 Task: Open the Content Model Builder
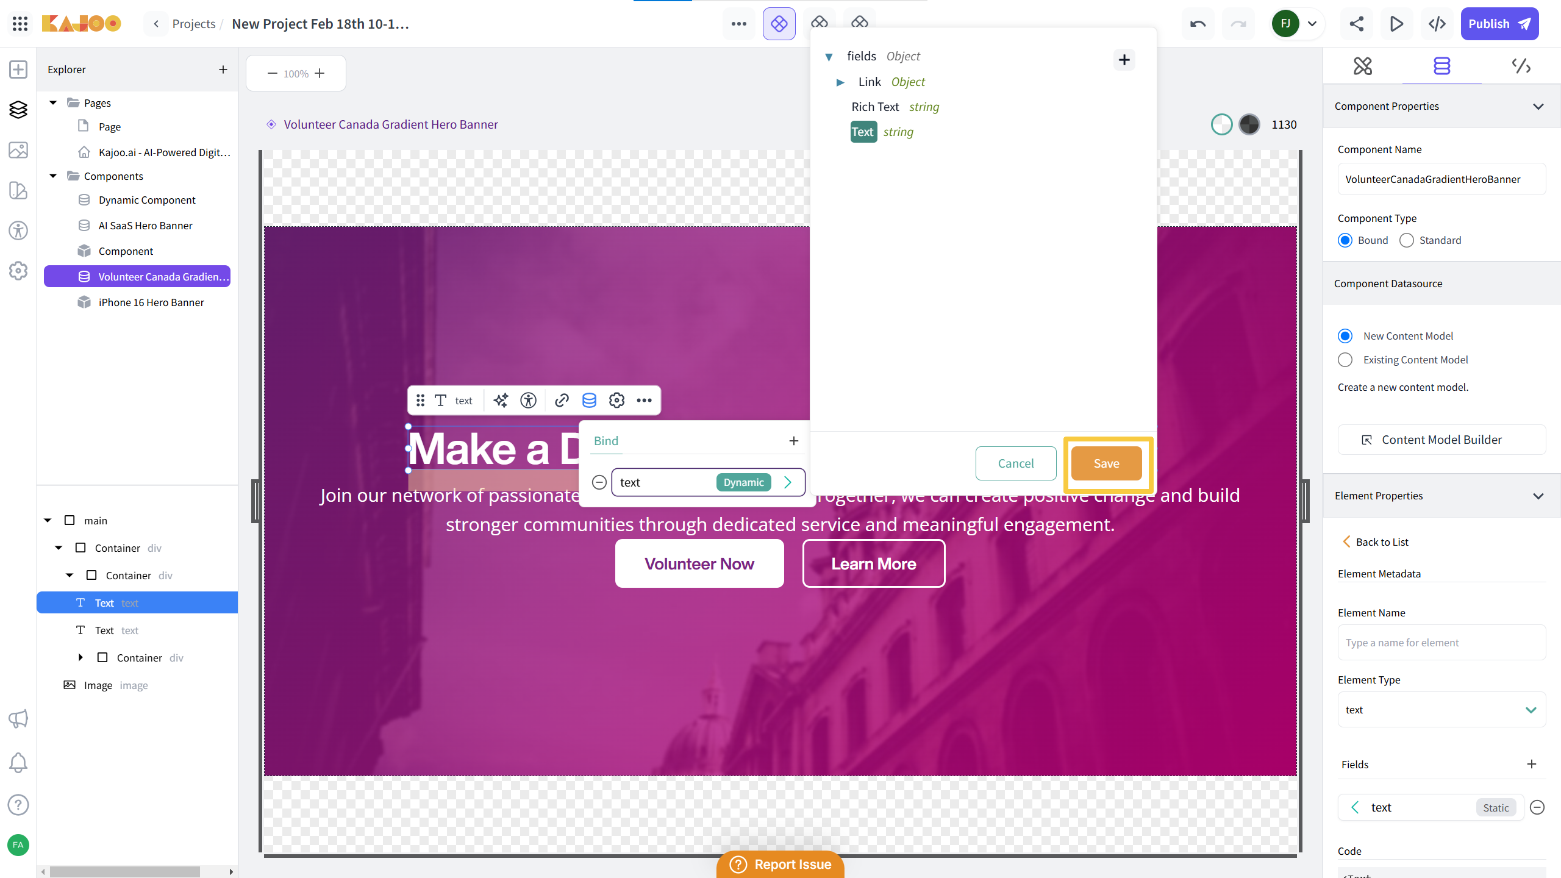[x=1441, y=440]
